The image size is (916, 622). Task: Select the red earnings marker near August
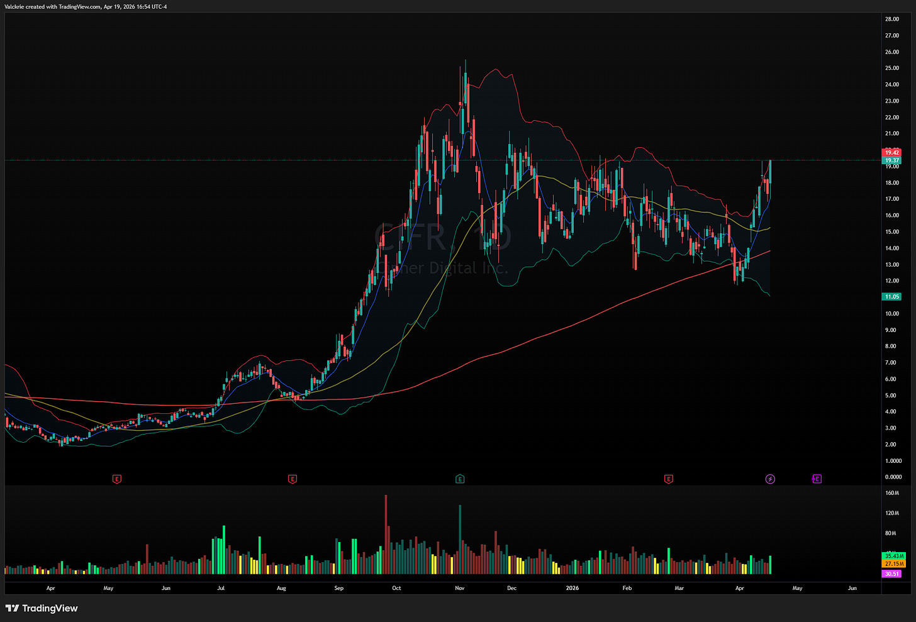(292, 479)
